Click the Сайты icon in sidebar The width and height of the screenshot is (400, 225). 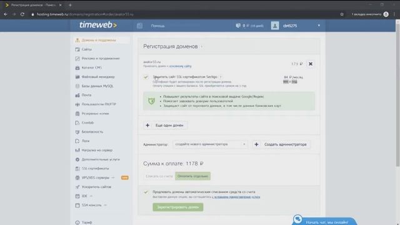pyautogui.click(x=77, y=49)
